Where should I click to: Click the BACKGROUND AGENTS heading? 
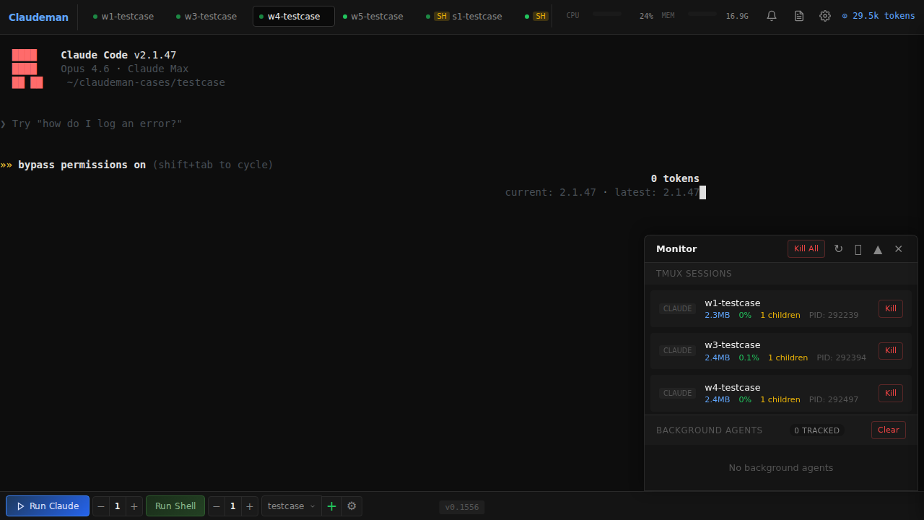click(x=709, y=430)
